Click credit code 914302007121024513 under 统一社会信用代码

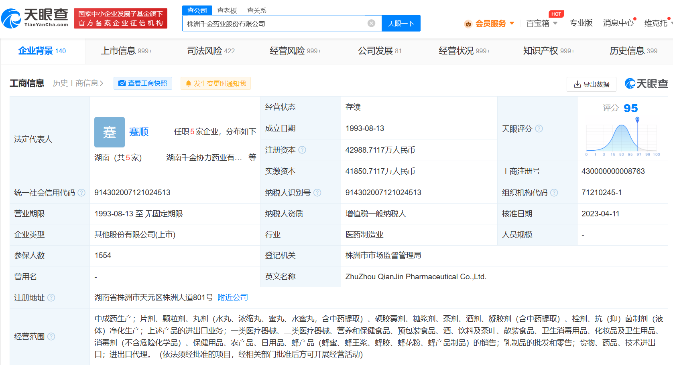(x=132, y=192)
